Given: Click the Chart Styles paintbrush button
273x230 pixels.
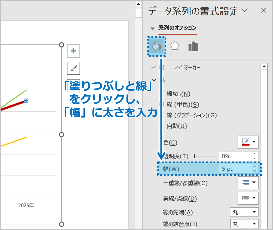Looking at the screenshot, I should 74,68.
